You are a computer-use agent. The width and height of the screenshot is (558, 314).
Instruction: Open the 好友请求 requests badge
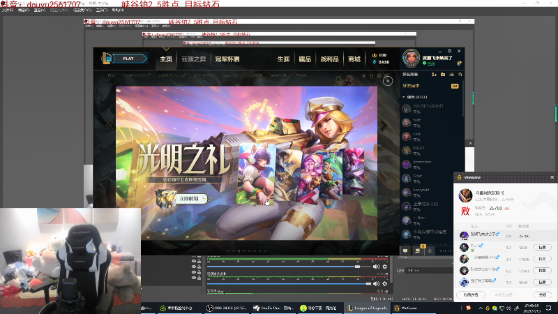click(x=455, y=86)
